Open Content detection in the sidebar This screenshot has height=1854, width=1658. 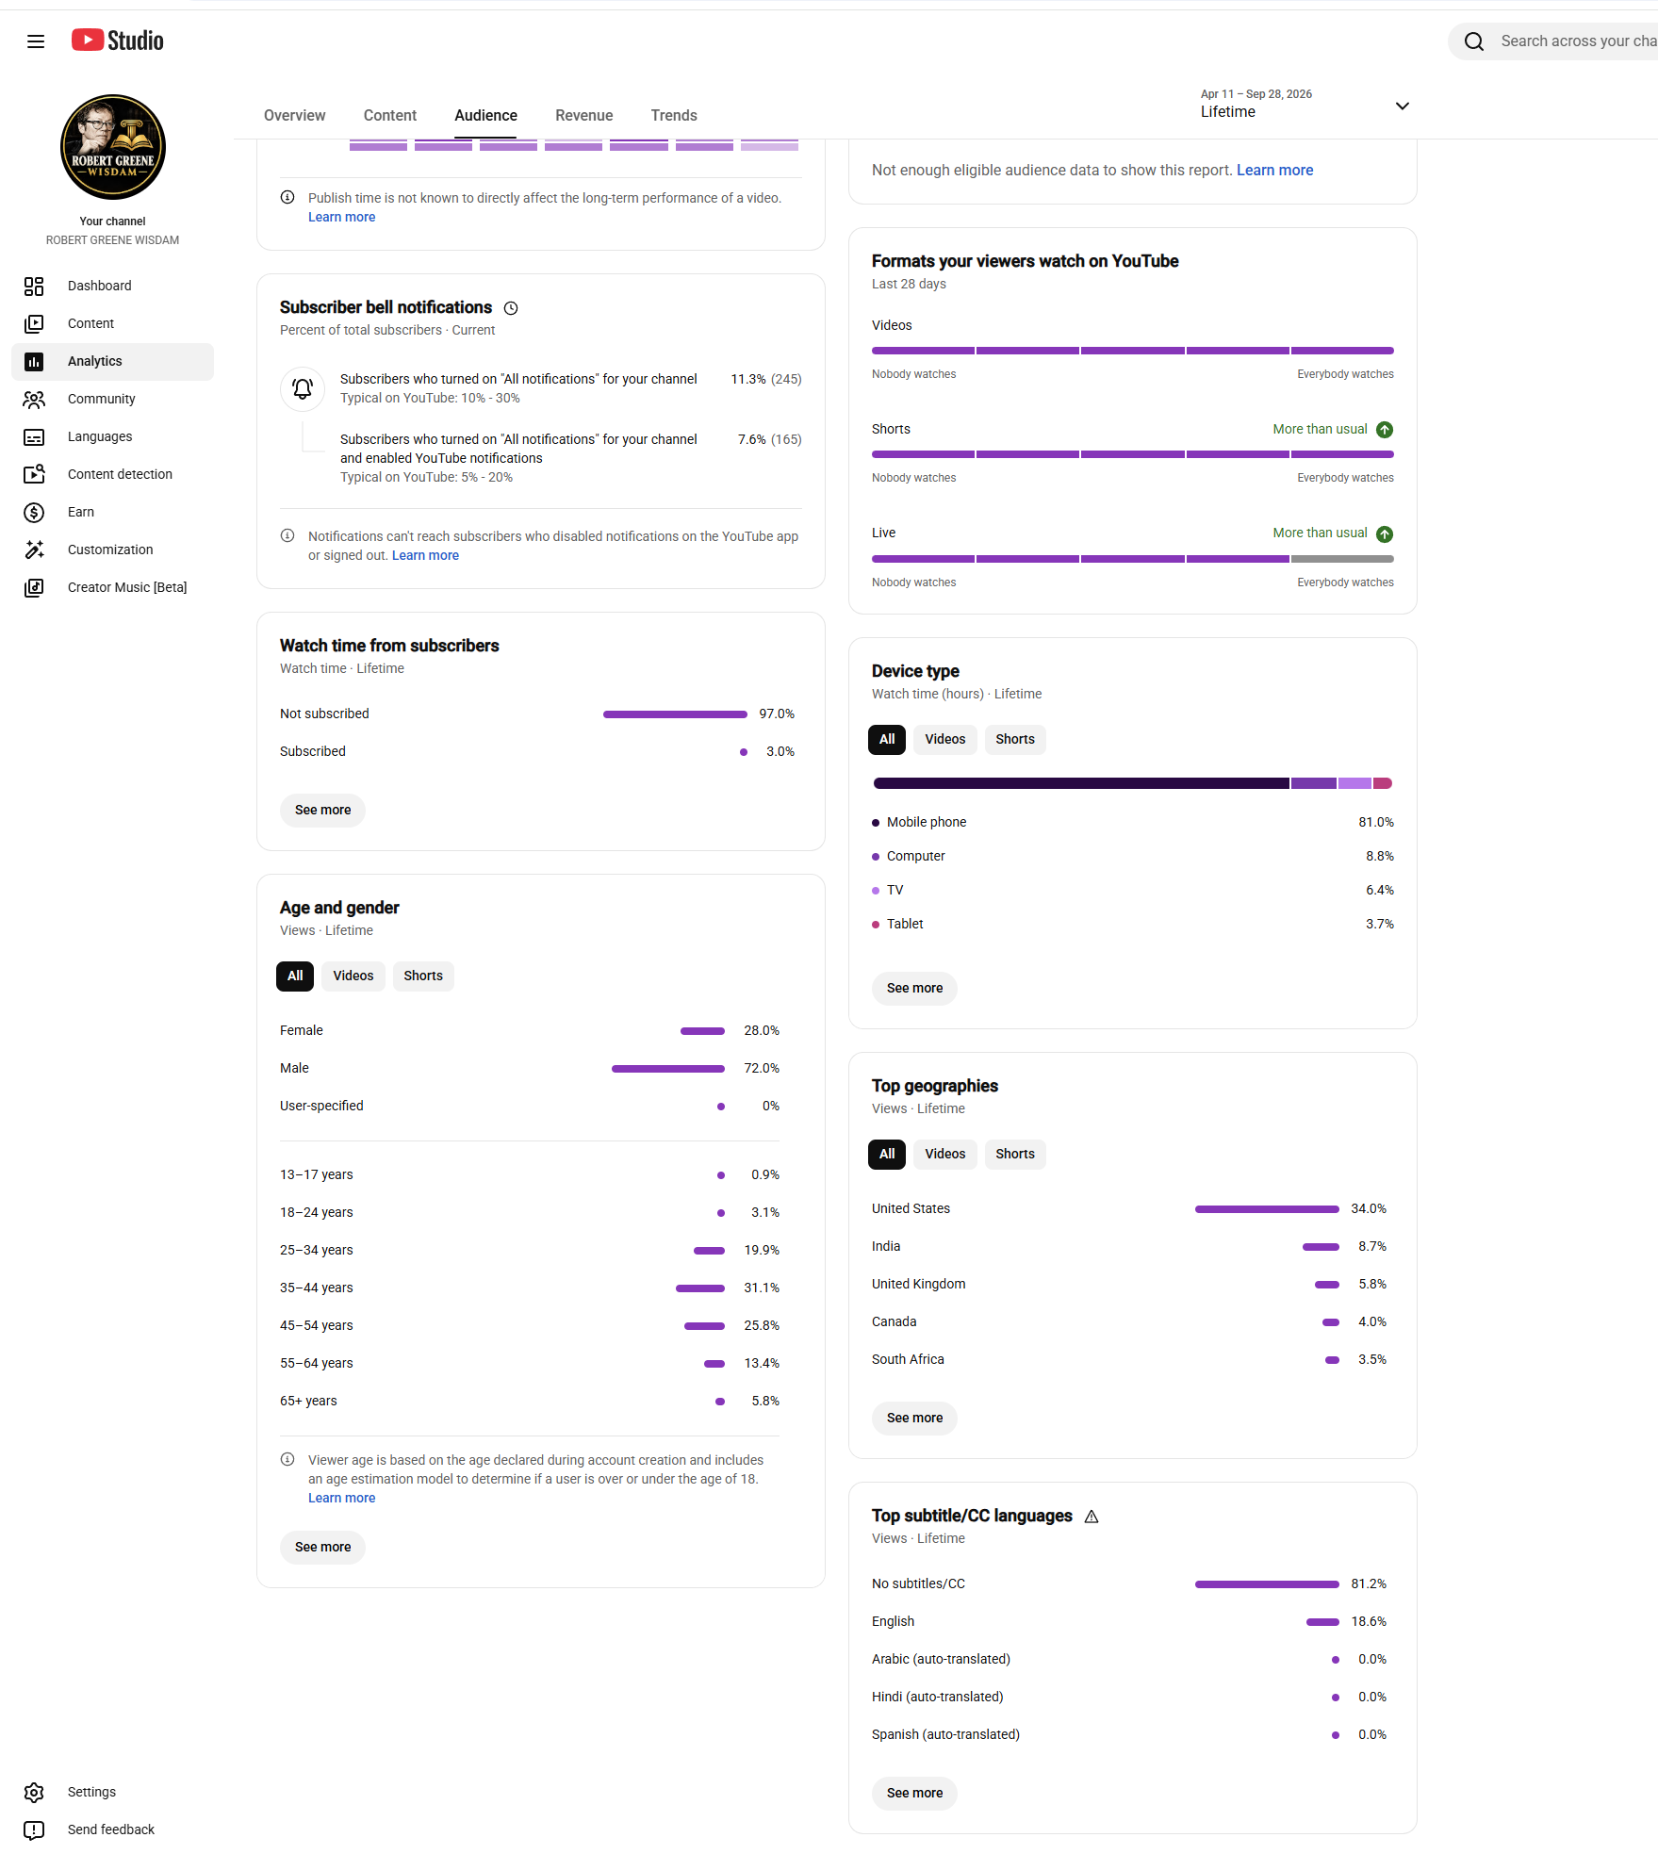point(112,474)
